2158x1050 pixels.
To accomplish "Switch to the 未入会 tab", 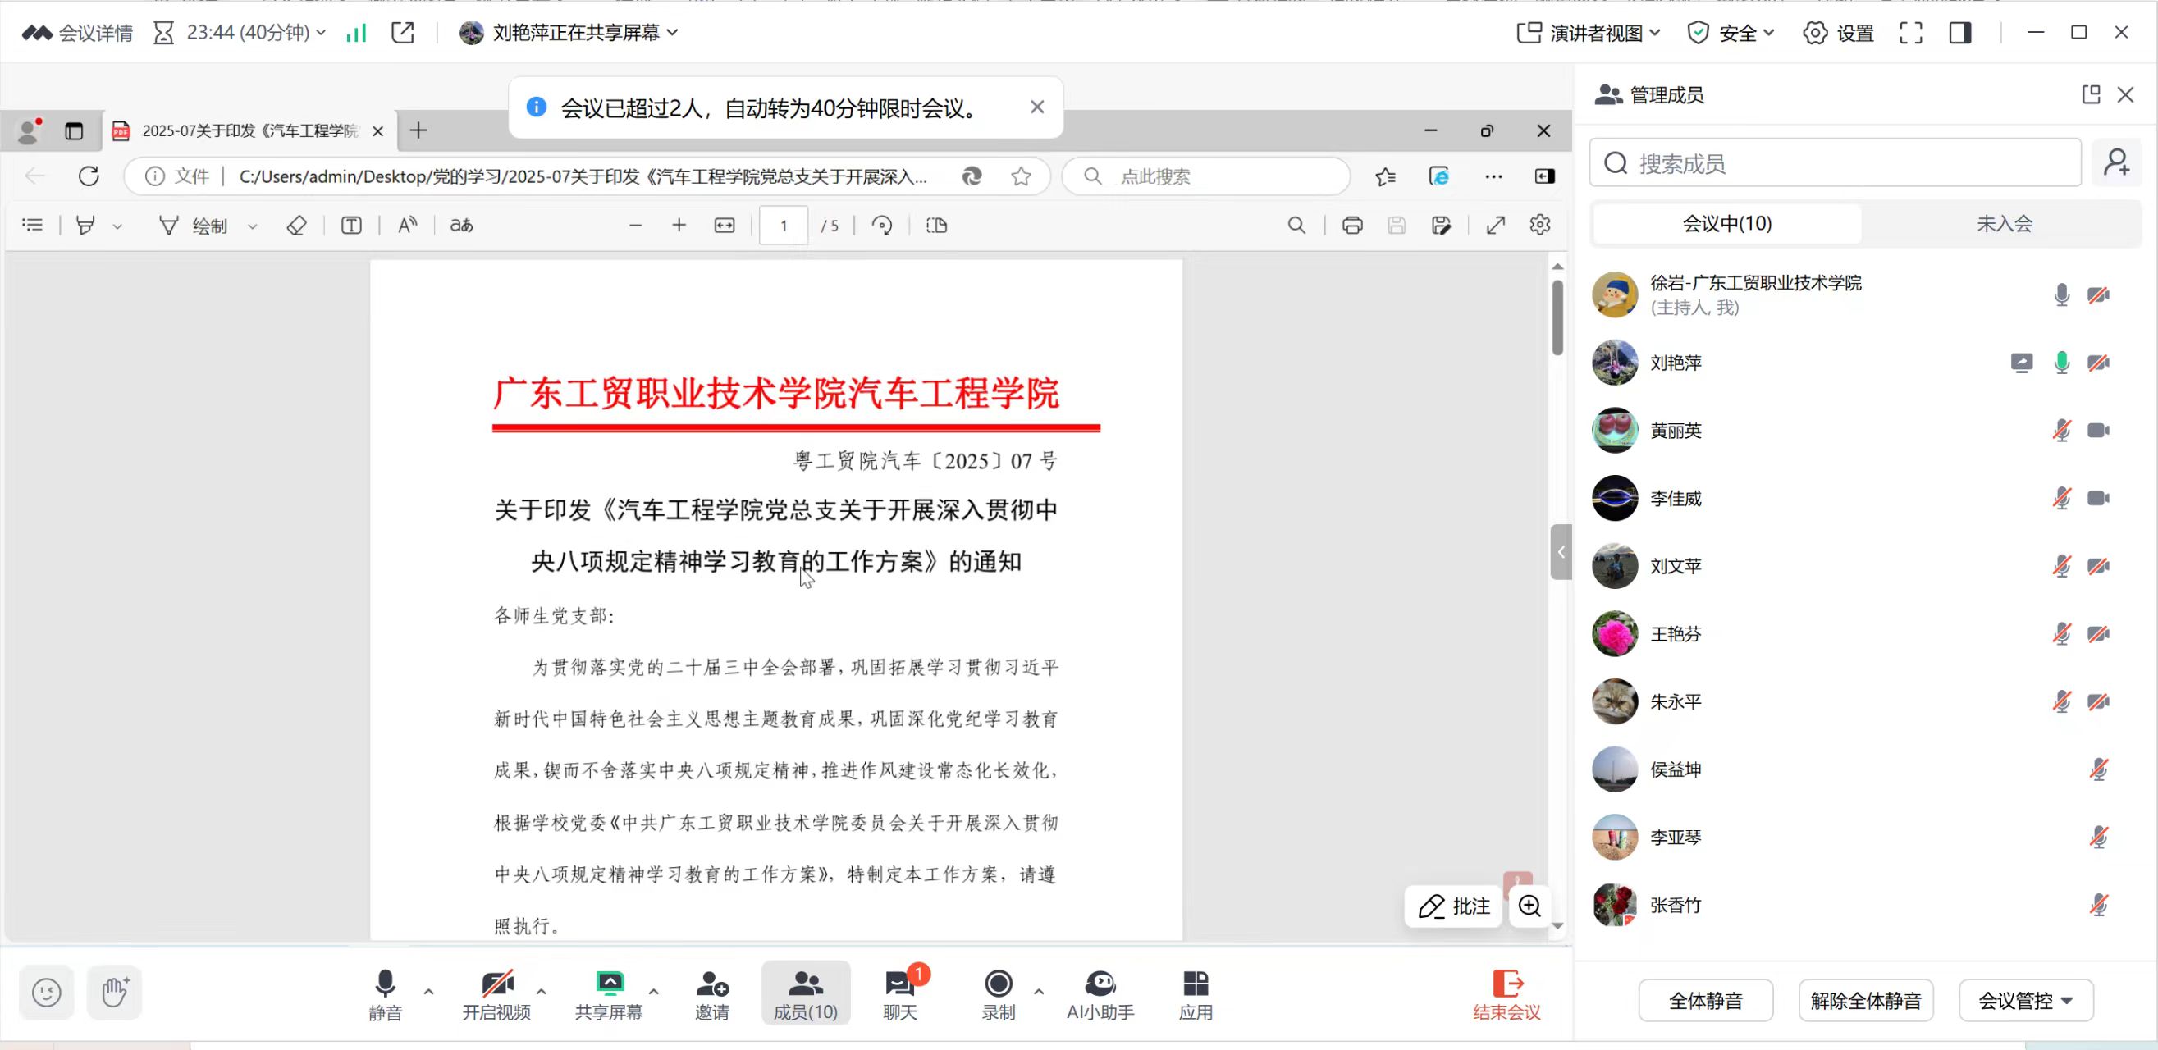I will pos(2004,224).
